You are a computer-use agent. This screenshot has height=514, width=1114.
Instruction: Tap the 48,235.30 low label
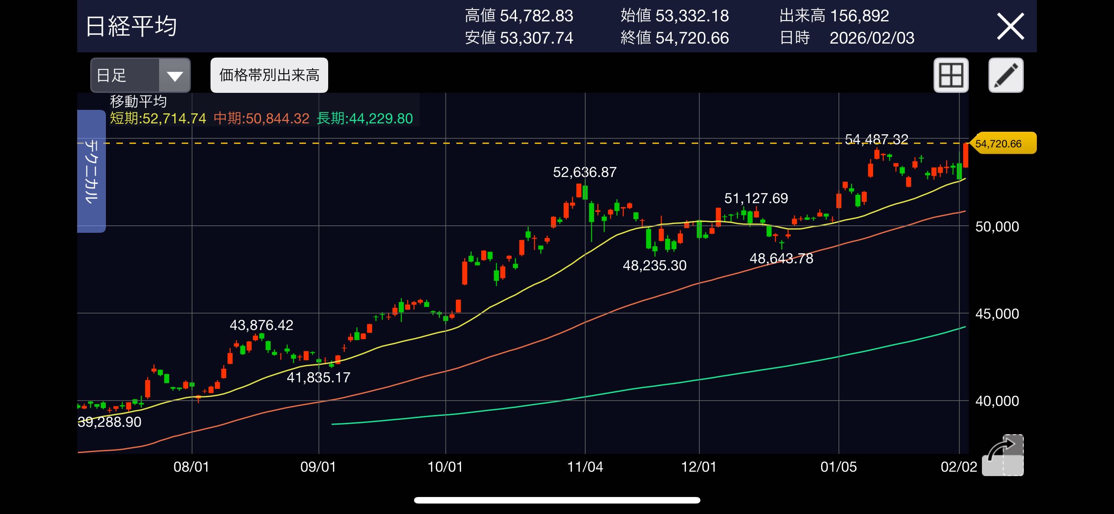pos(654,265)
